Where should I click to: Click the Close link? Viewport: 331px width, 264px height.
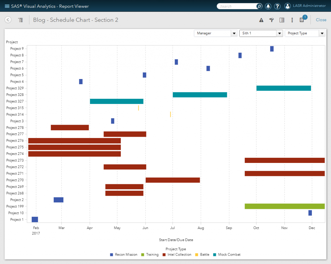(x=321, y=20)
